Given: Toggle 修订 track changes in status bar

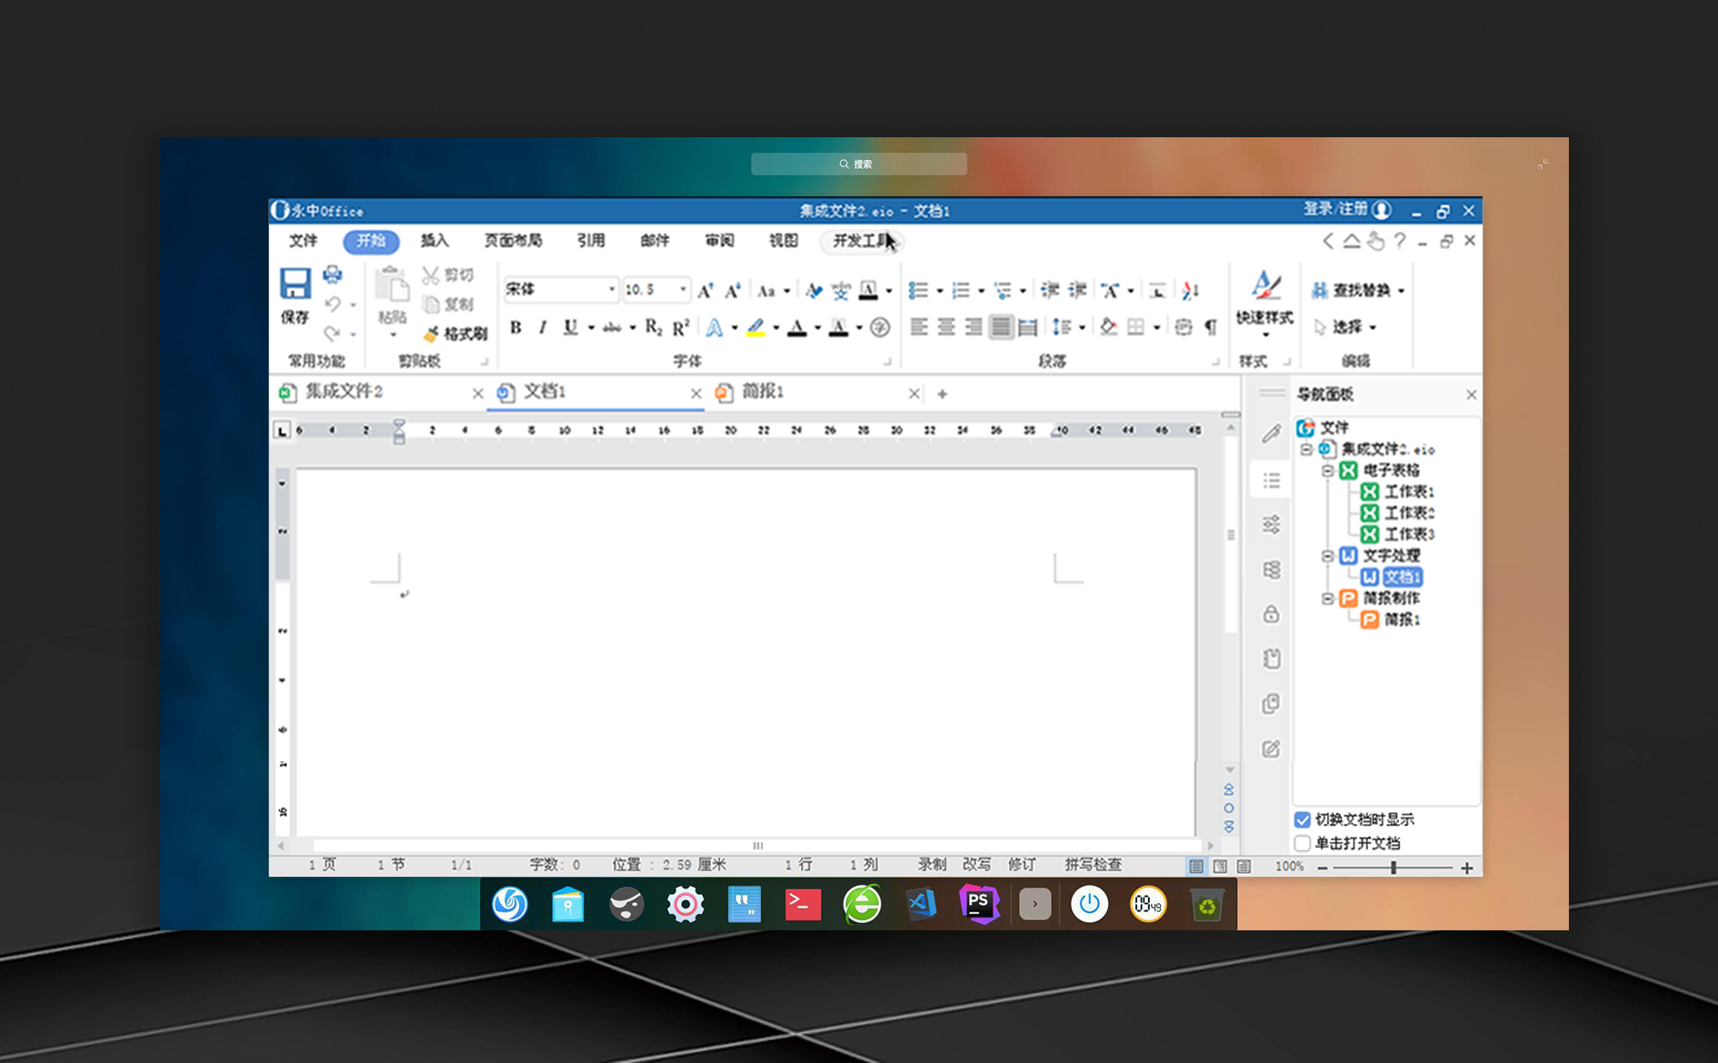Looking at the screenshot, I should (x=1022, y=865).
